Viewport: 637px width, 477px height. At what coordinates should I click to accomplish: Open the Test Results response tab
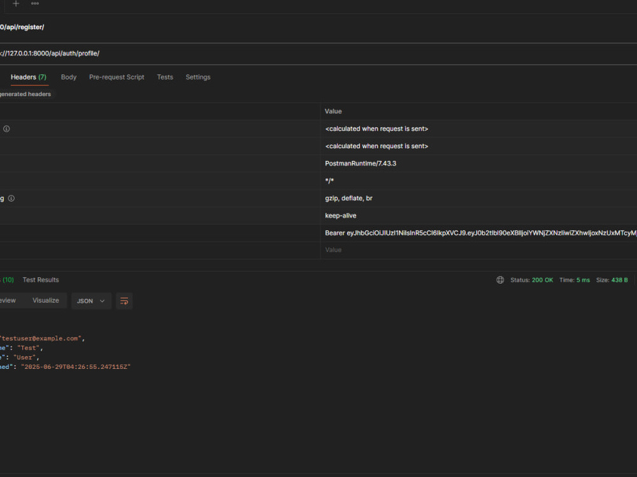coord(41,280)
